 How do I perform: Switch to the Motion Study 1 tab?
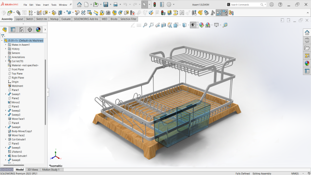pos(51,170)
